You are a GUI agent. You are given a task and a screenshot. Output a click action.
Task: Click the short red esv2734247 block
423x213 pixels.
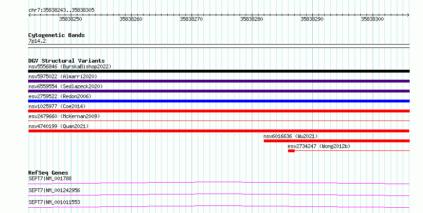[x=291, y=151]
